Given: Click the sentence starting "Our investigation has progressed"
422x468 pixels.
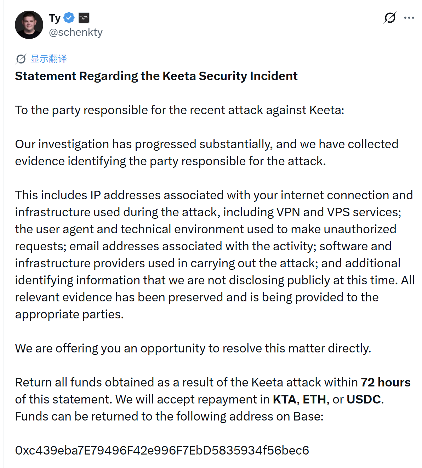Looking at the screenshot, I should tap(207, 153).
